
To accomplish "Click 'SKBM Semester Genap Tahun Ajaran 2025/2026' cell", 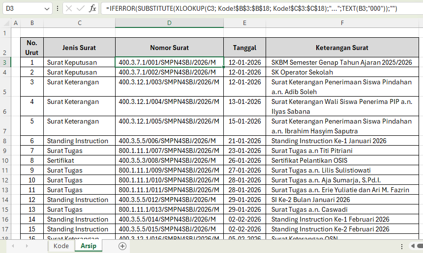I will (x=342, y=62).
